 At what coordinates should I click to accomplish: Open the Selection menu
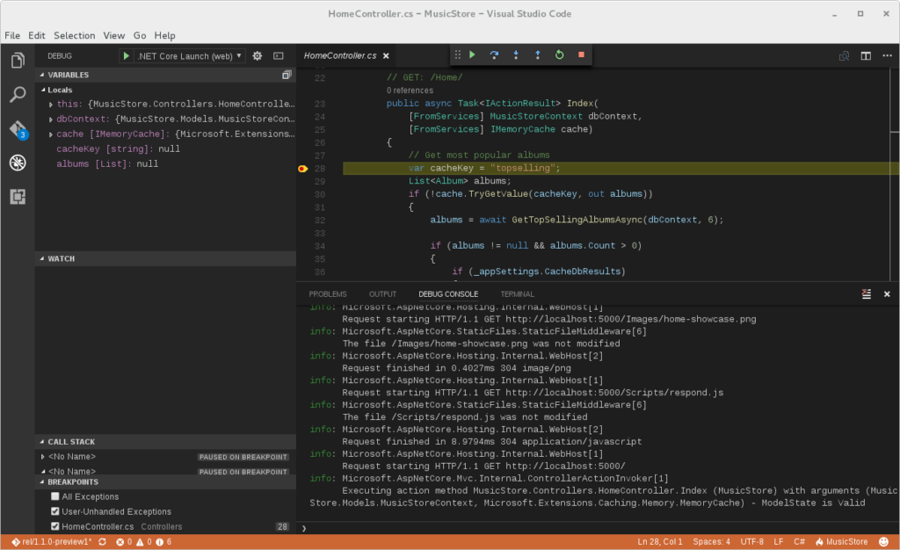pyautogui.click(x=74, y=35)
